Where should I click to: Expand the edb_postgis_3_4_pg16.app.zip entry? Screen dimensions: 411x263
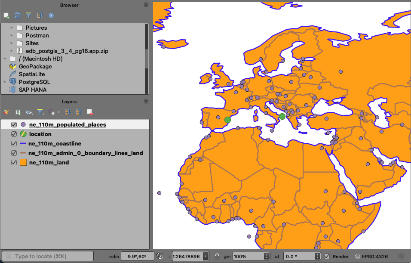[12, 51]
